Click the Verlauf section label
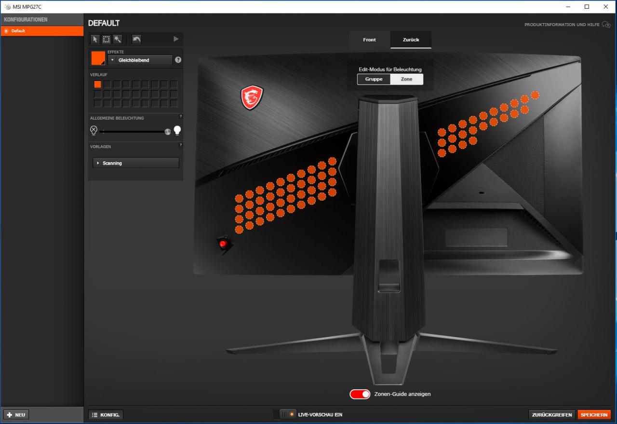This screenshot has width=617, height=424. (x=98, y=75)
